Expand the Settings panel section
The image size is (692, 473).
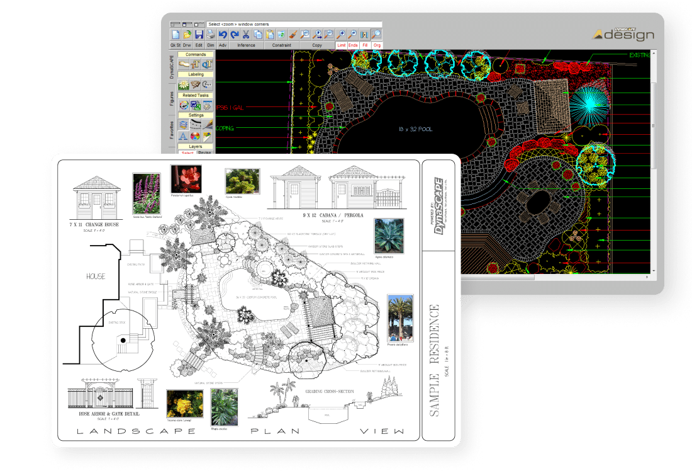(196, 115)
